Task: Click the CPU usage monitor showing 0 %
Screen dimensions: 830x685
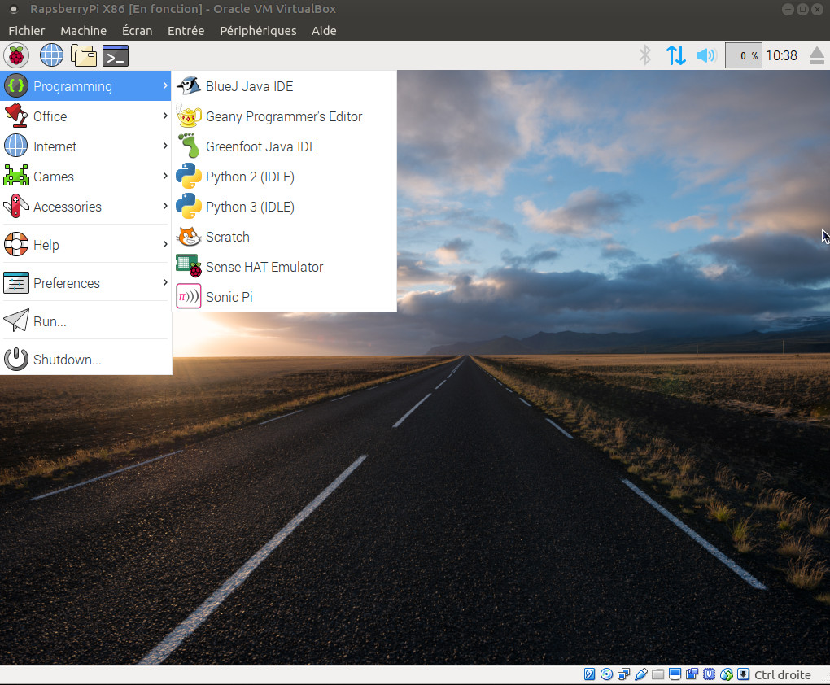Action: pyautogui.click(x=744, y=55)
